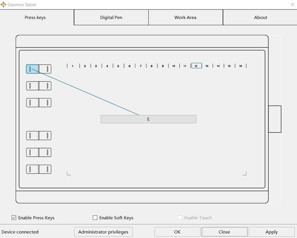Click the Apply button

(271, 232)
